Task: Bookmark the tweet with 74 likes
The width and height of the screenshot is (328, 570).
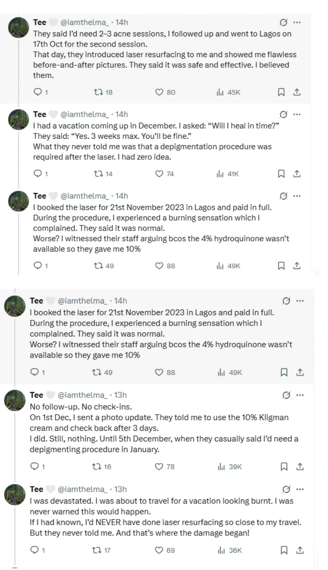Action: coord(281,174)
